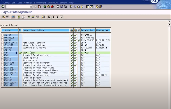Click the Sort Descending icon
The height and width of the screenshot is (109, 171).
[x=33, y=17]
